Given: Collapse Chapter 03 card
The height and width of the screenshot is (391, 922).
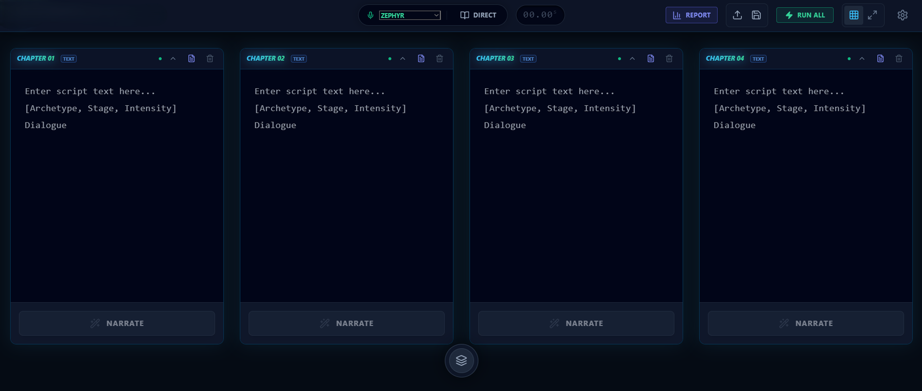Looking at the screenshot, I should pyautogui.click(x=632, y=59).
